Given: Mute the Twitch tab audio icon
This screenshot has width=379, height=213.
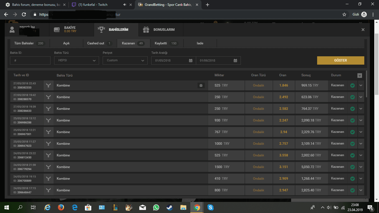Looking at the screenshot, I should 125,5.
